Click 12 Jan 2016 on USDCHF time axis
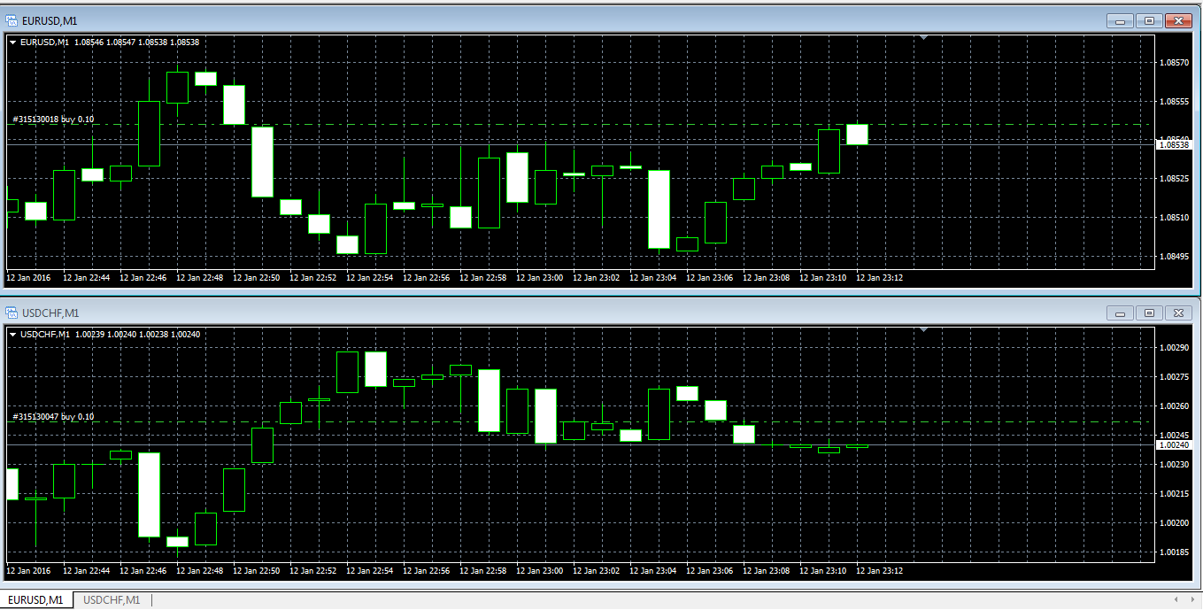 pos(28,570)
